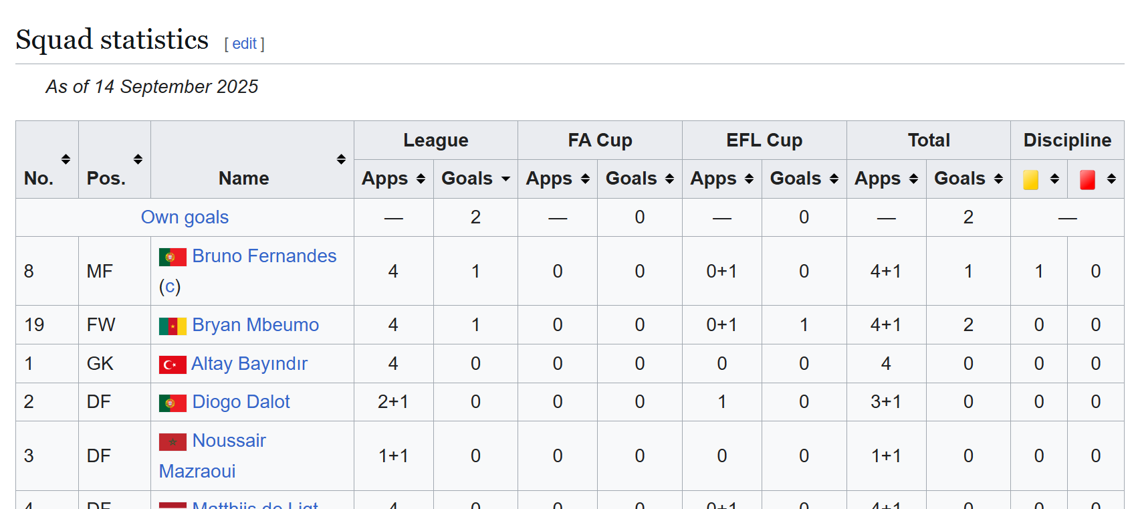Screen dimensions: 1136x509
Task: Click Portugal flag next to Bruno Fernandes
Action: [x=173, y=257]
